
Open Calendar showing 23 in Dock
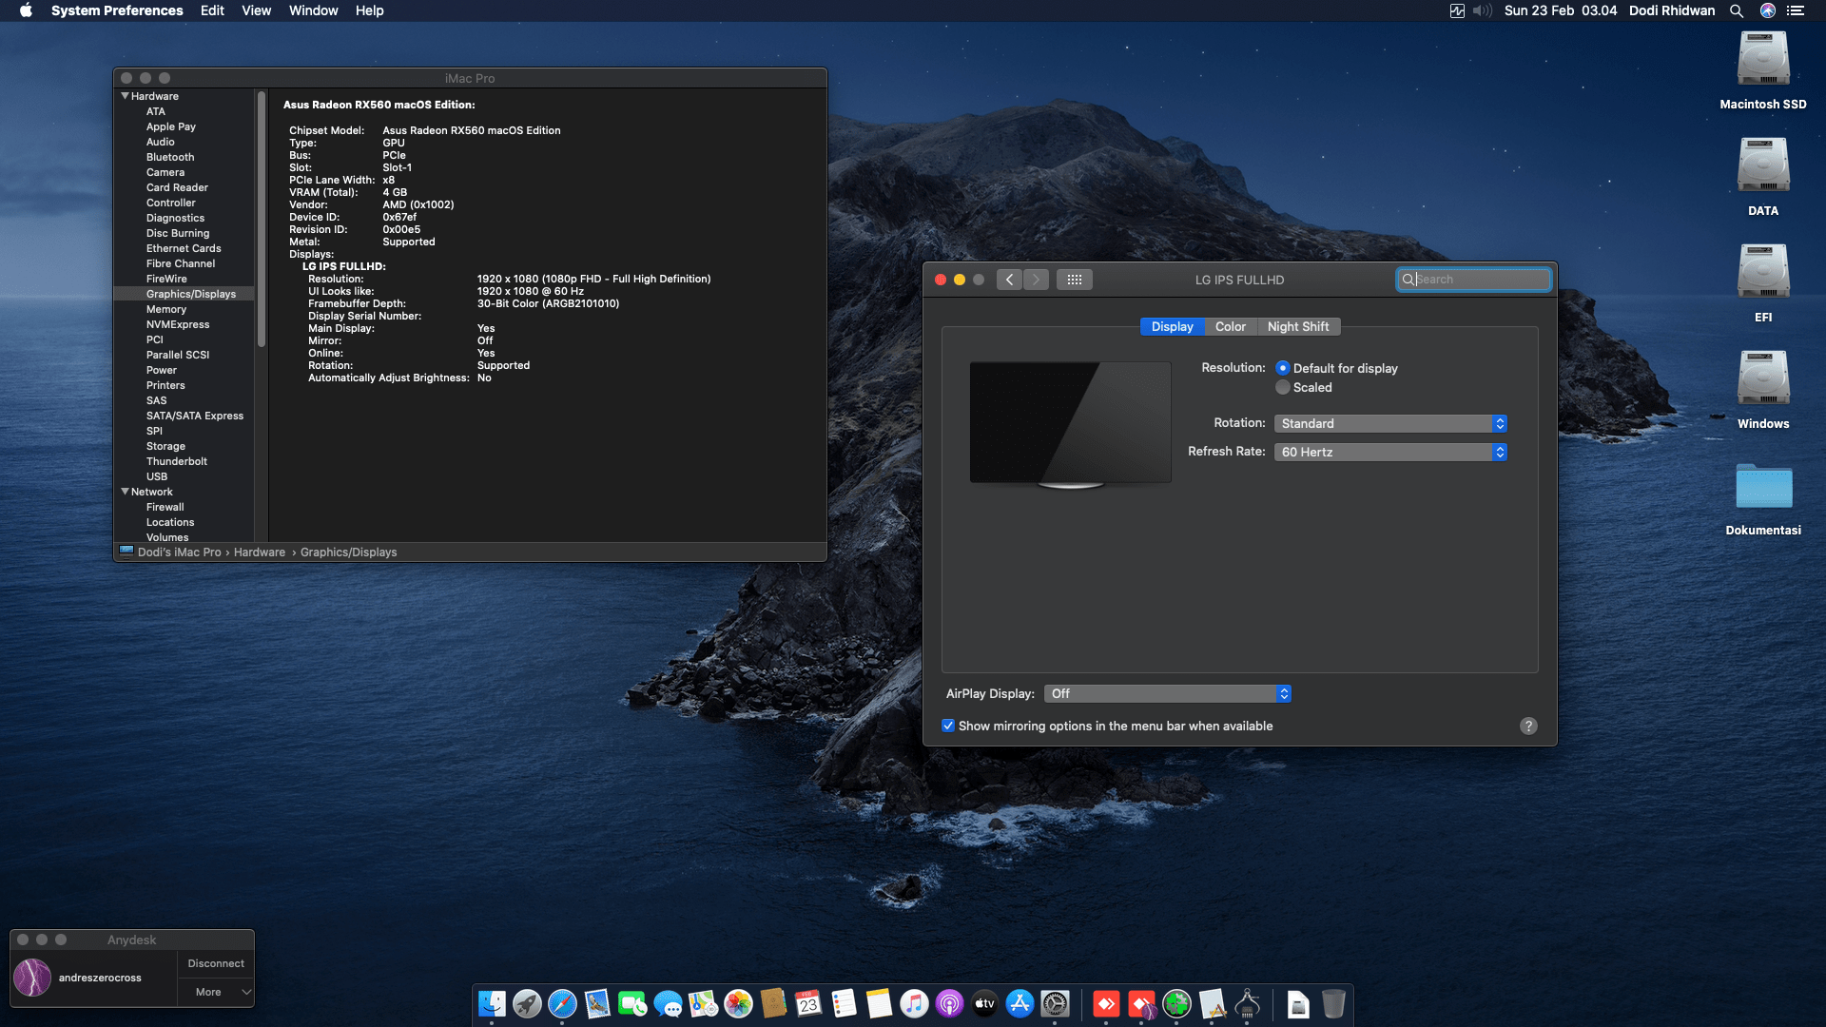pyautogui.click(x=808, y=1003)
